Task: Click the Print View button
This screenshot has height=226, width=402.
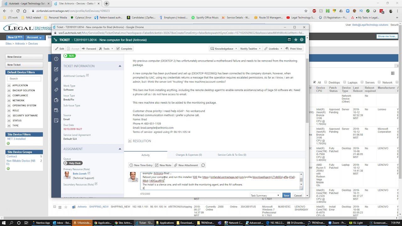Action: pyautogui.click(x=294, y=49)
